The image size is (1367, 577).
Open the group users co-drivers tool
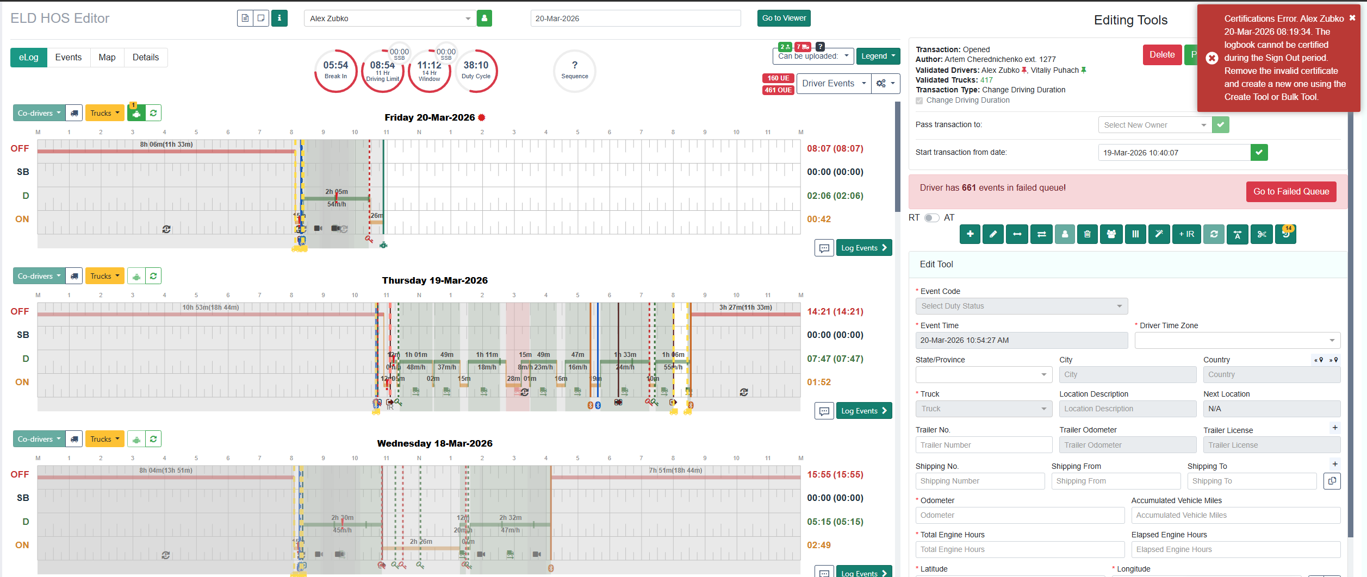(x=1111, y=234)
